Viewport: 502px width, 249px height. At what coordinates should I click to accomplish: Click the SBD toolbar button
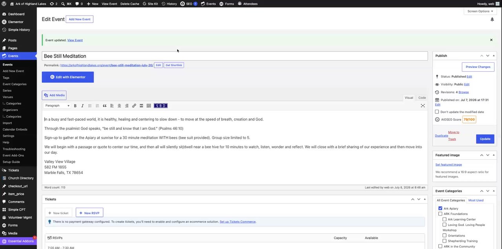(161, 106)
